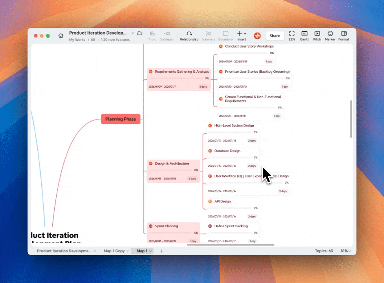The width and height of the screenshot is (384, 283).
Task: Click the 3 days duration tag
Action: coord(203,86)
